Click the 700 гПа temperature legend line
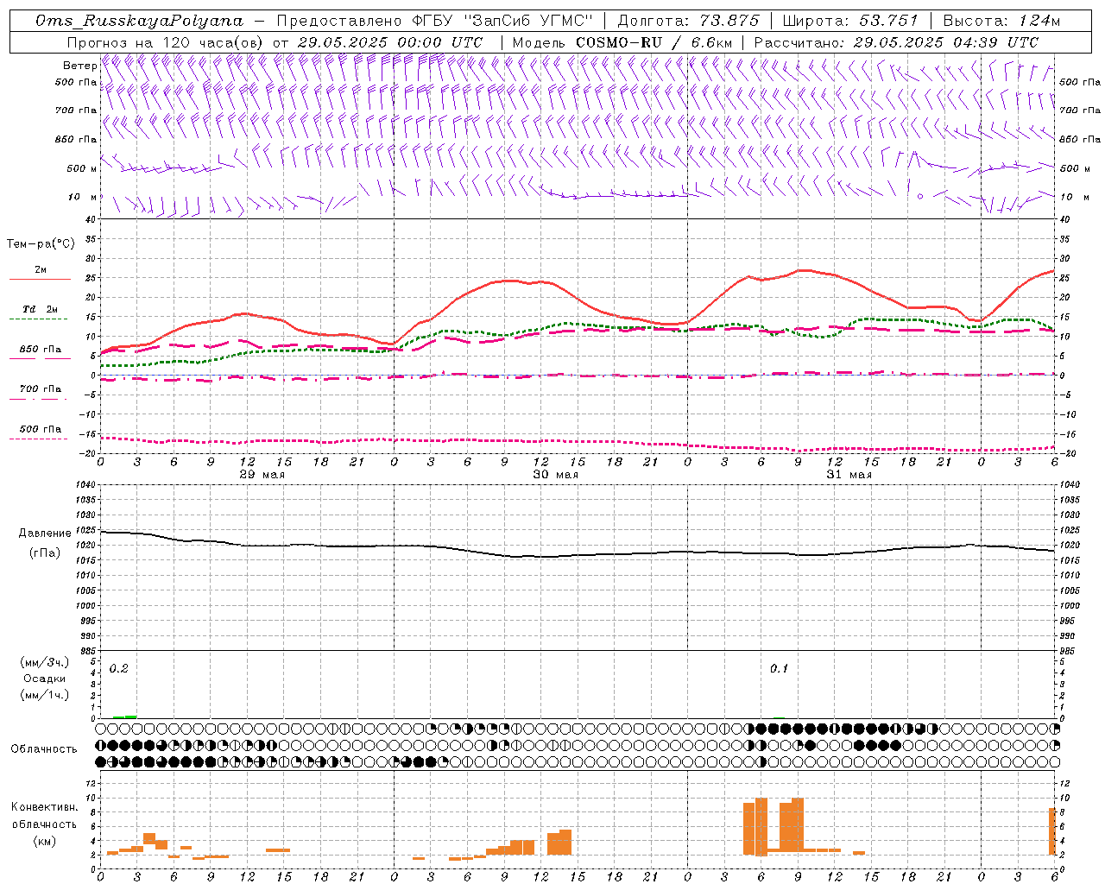 (40, 399)
